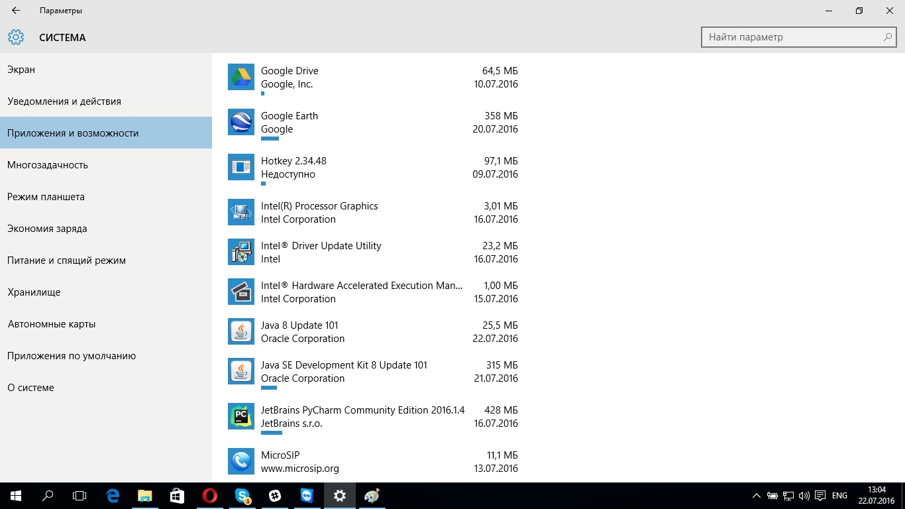This screenshot has height=509, width=905.
Task: Click the 358 МБ size value
Action: point(501,116)
